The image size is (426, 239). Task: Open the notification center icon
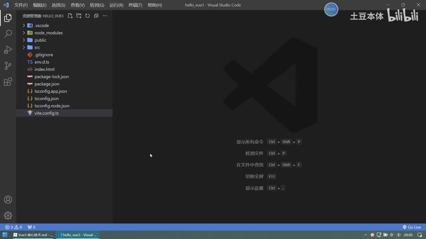[420, 235]
